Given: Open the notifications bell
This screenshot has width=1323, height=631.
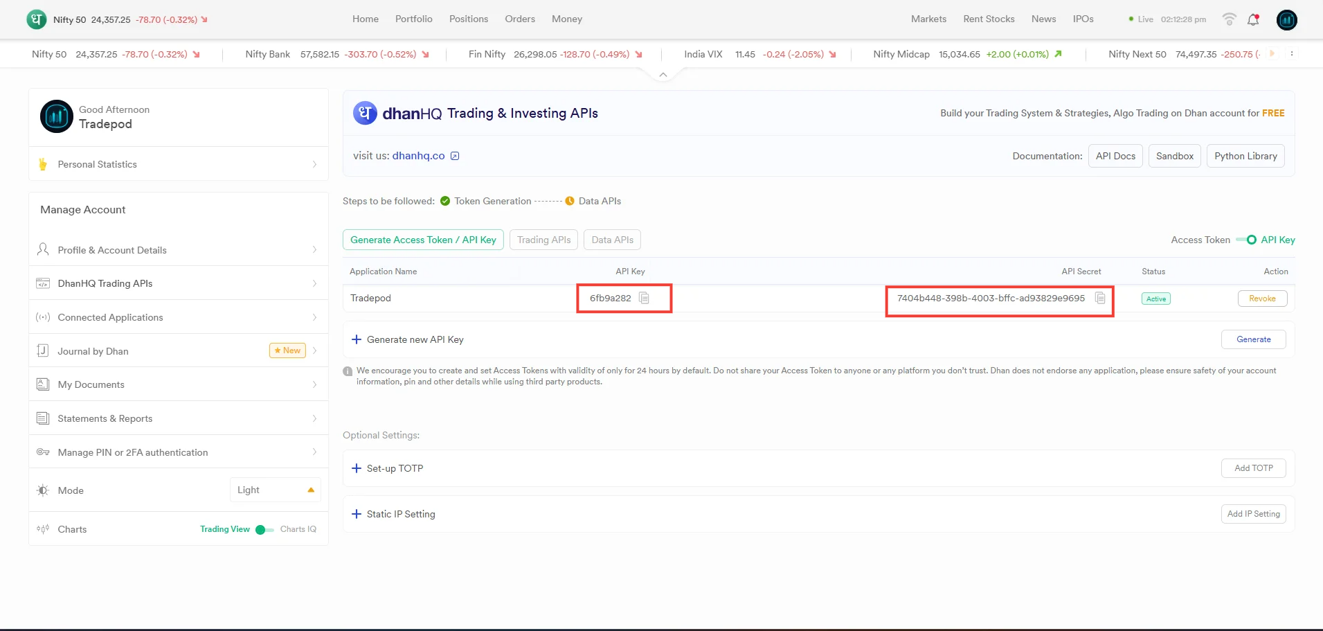Looking at the screenshot, I should (1253, 19).
